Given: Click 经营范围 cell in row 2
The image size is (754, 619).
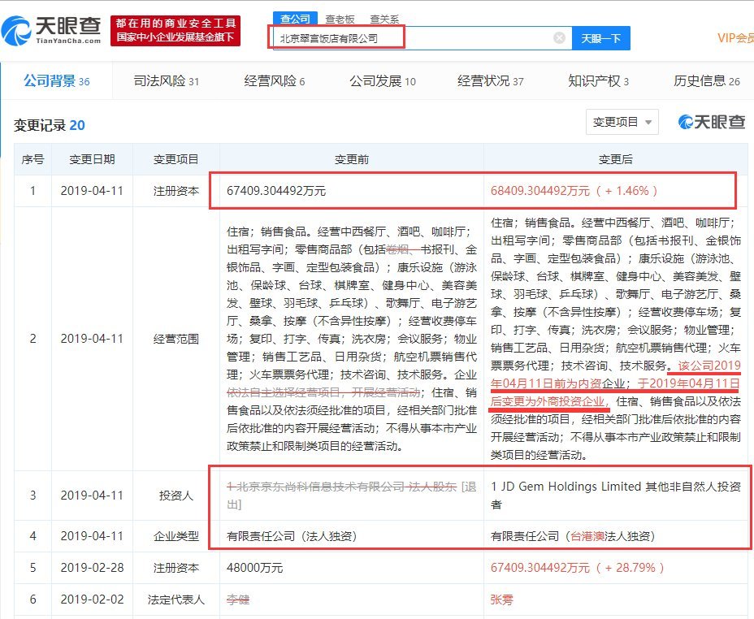Looking at the screenshot, I should tap(176, 339).
